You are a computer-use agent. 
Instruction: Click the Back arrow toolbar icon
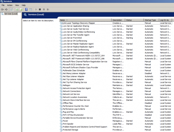[2, 9]
